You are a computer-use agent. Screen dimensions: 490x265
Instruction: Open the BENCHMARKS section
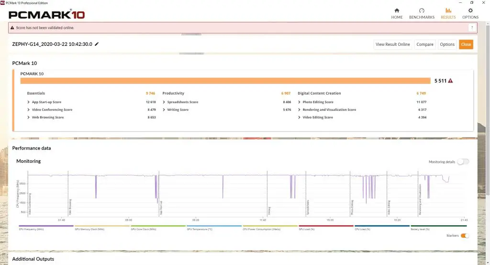click(422, 14)
